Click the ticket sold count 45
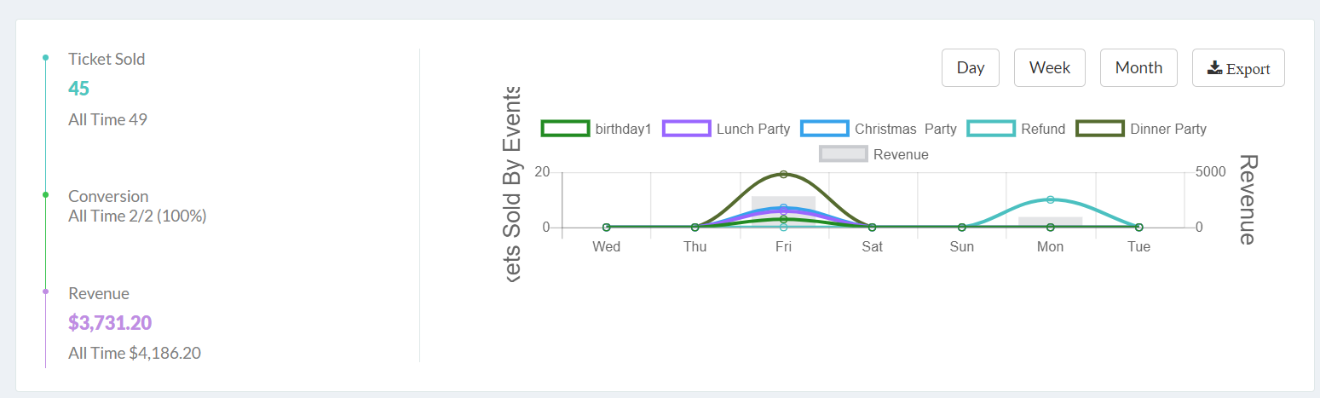The image size is (1320, 398). coord(78,89)
